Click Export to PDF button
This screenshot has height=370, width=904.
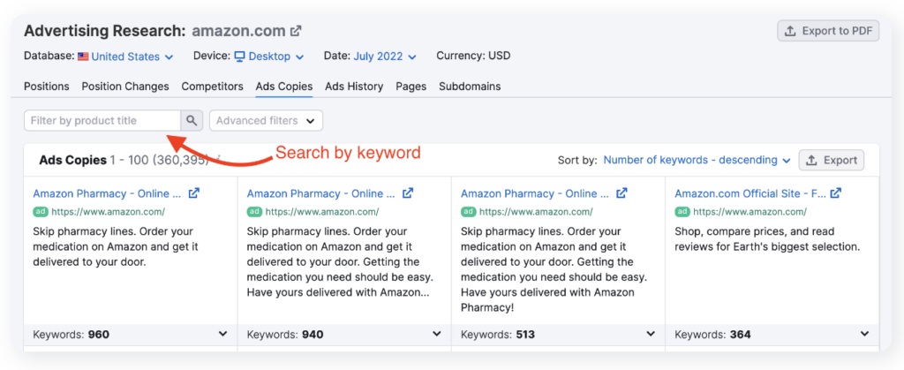(x=828, y=31)
